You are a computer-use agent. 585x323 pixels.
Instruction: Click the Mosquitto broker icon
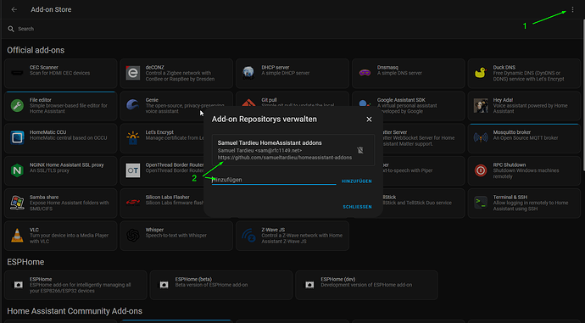point(481,137)
